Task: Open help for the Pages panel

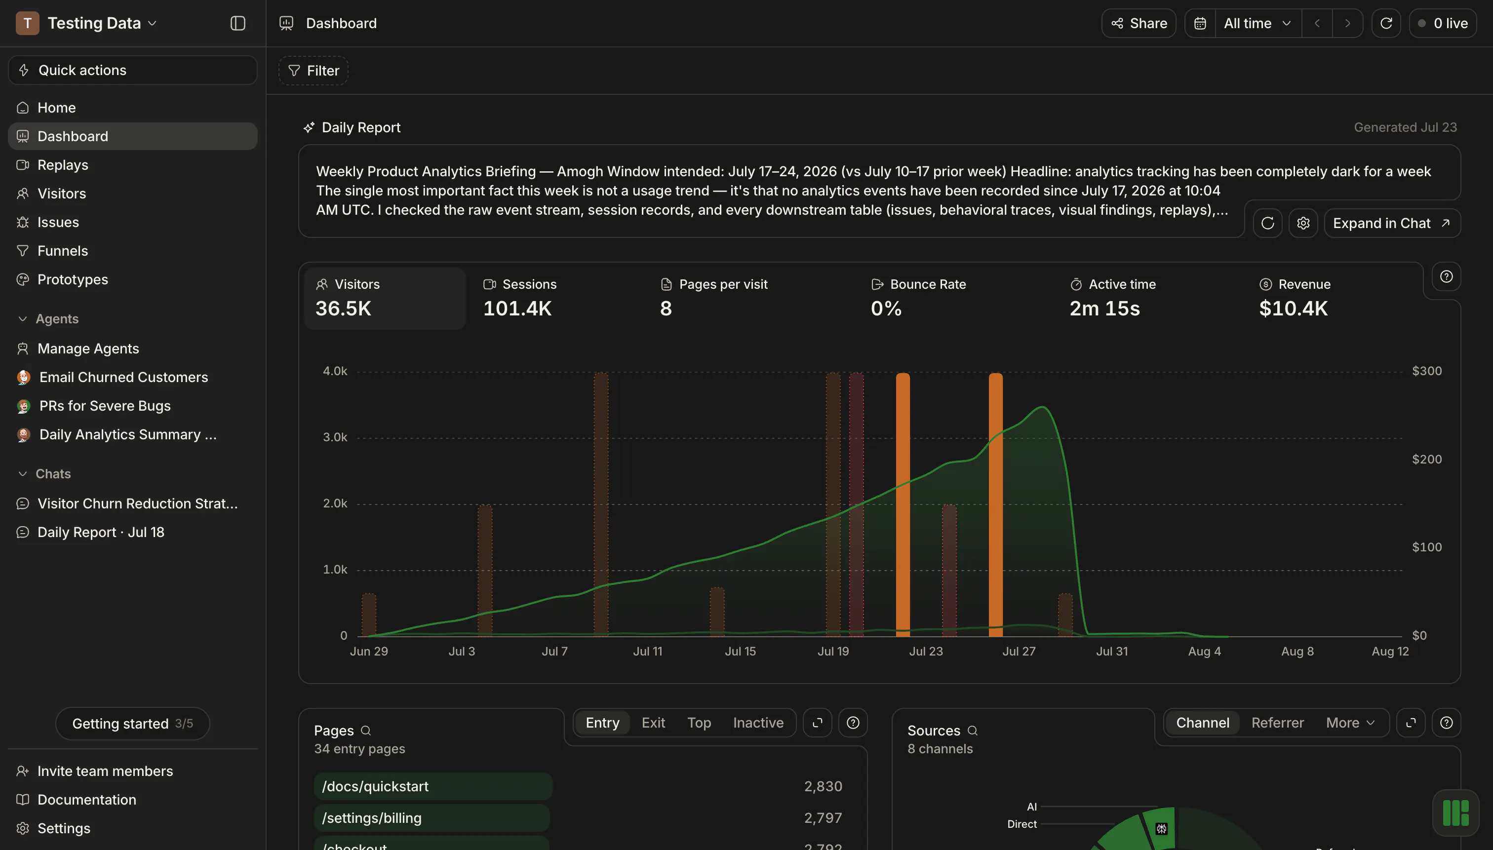Action: point(853,723)
